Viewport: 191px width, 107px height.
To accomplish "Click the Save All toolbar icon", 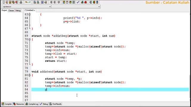I will point(13,2).
